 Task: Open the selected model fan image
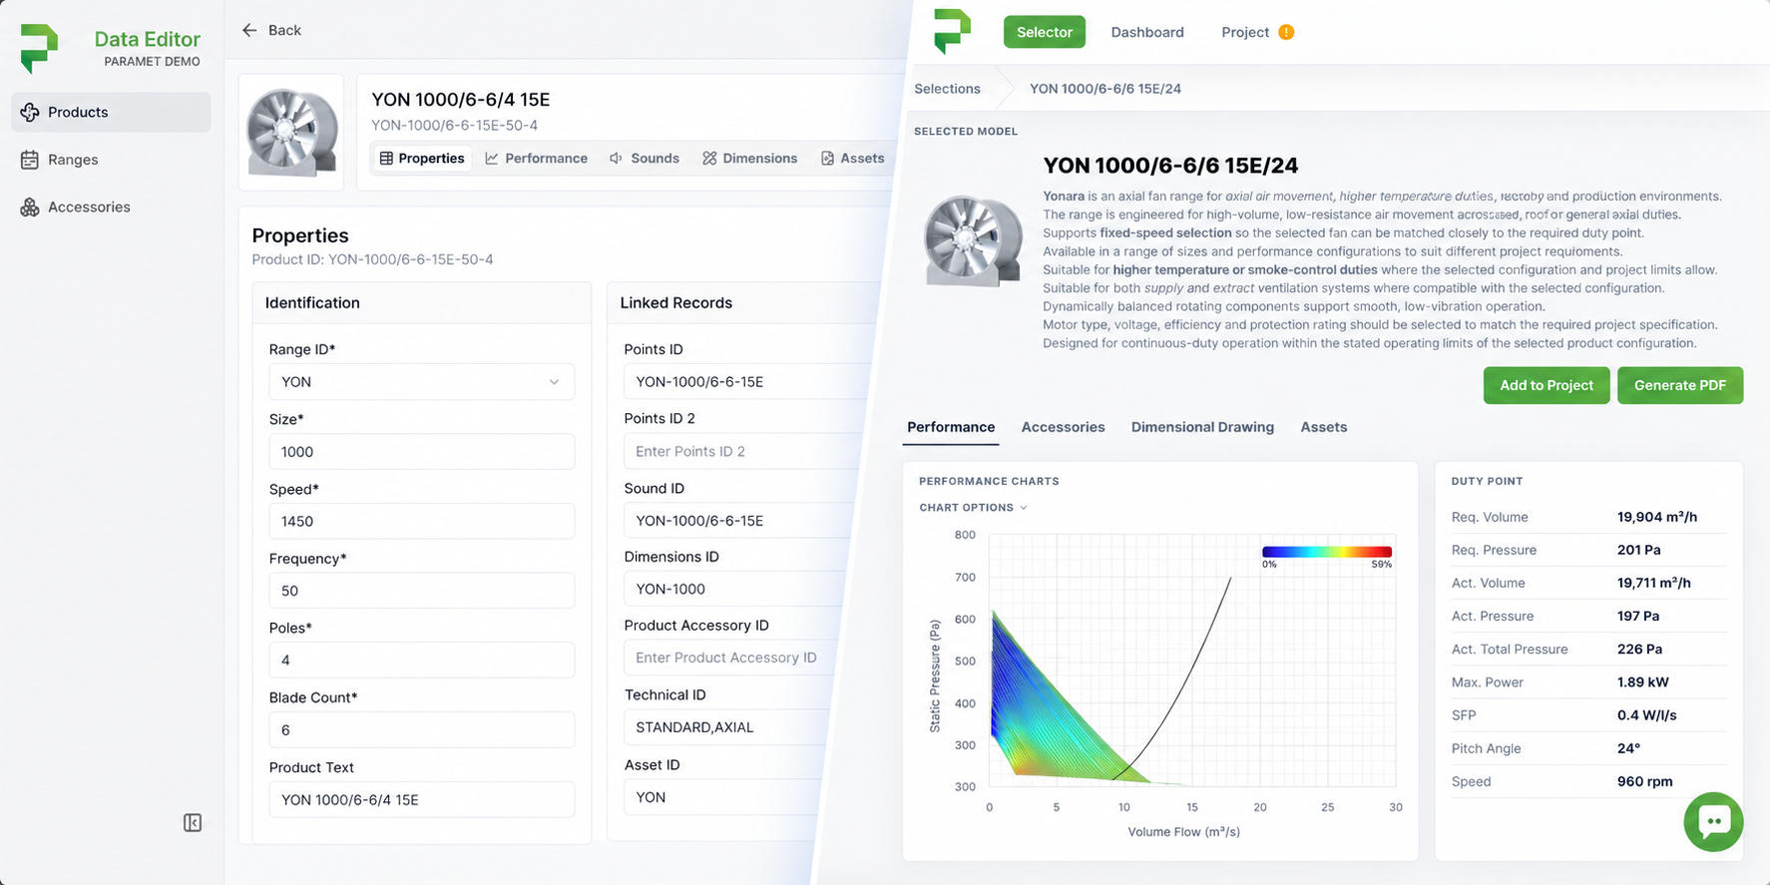973,240
